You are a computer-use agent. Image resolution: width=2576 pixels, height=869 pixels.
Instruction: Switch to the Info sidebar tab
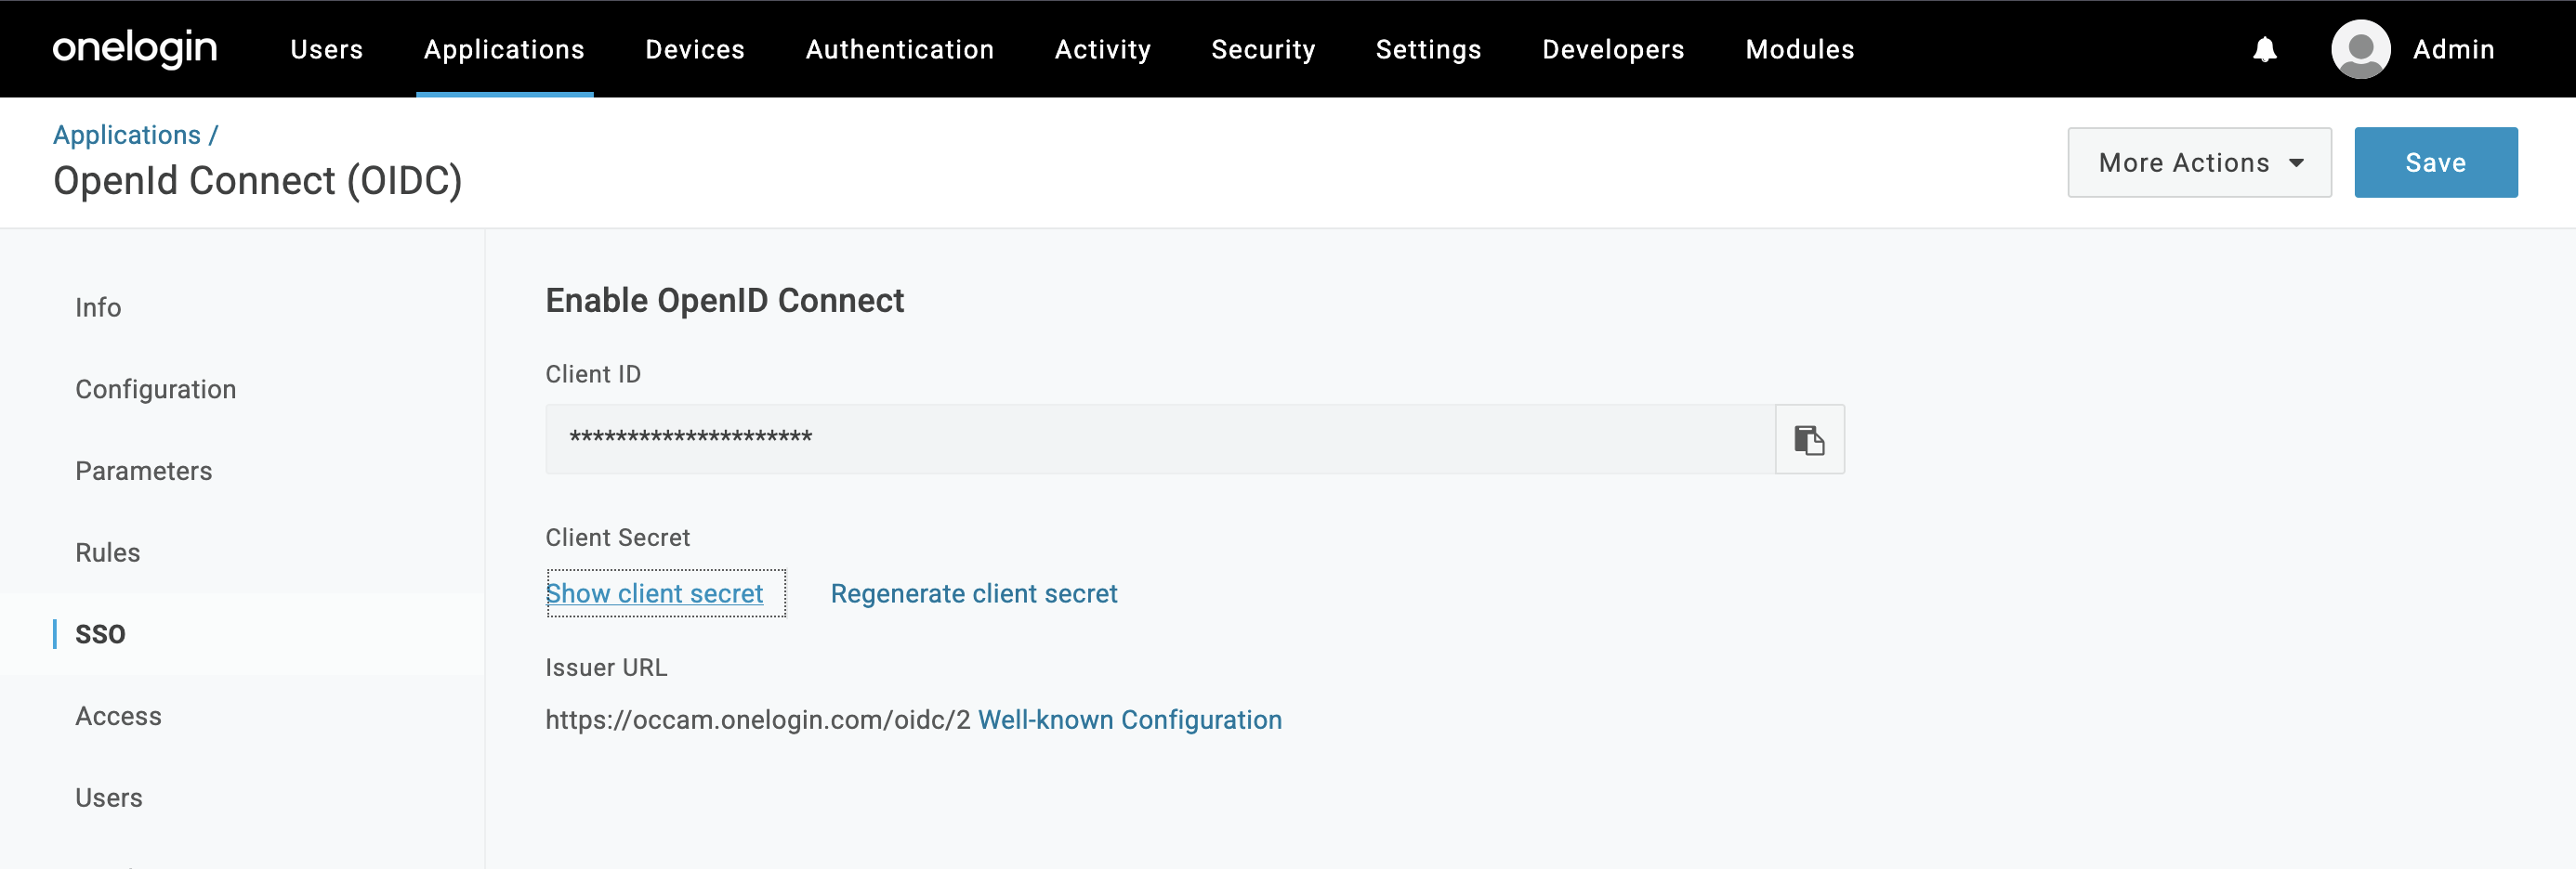(98, 307)
